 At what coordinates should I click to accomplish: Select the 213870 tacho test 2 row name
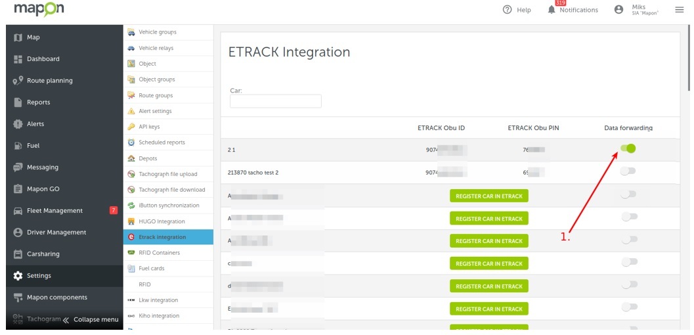[x=253, y=173]
